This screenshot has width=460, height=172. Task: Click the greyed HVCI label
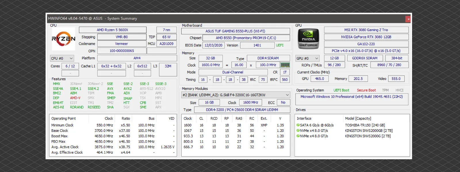399,90
